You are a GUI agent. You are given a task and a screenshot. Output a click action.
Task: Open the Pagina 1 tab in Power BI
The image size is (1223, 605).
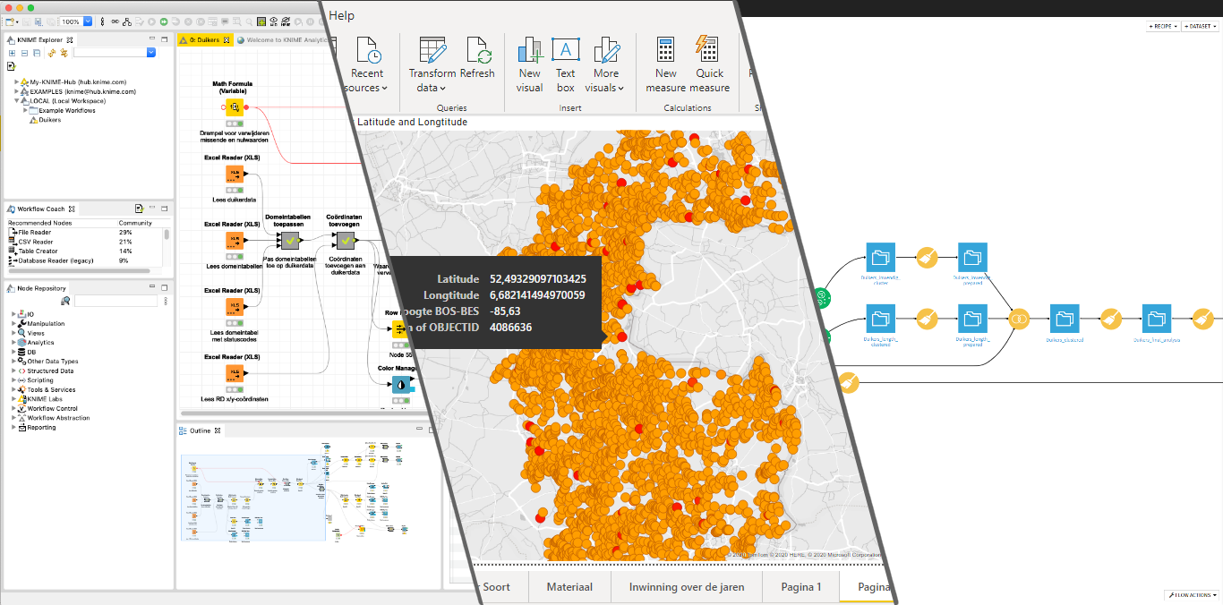point(800,587)
